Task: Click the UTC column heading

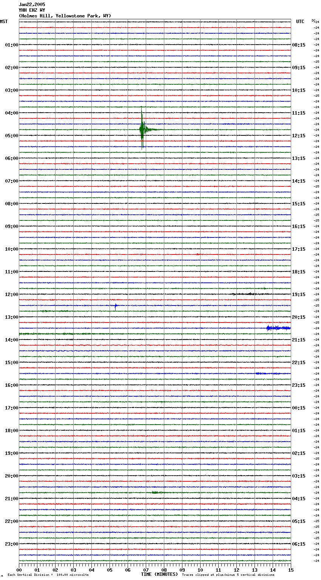Action: [x=300, y=22]
